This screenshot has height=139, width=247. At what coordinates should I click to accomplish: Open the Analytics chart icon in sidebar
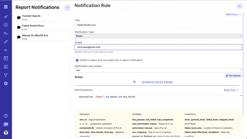pyautogui.click(x=6, y=67)
